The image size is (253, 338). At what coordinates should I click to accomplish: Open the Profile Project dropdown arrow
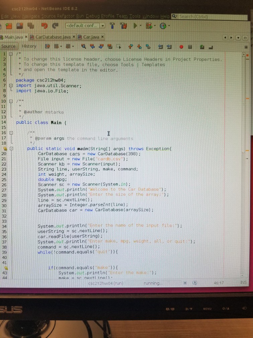tap(169, 26)
